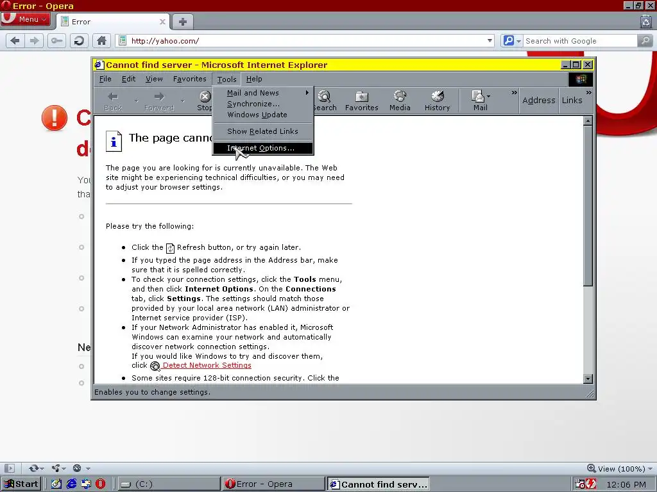The height and width of the screenshot is (492, 657).
Task: Open the View (100%) zoom dropdown
Action: tap(620, 468)
